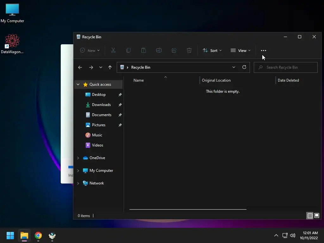Open the New dropdown menu

[90, 50]
